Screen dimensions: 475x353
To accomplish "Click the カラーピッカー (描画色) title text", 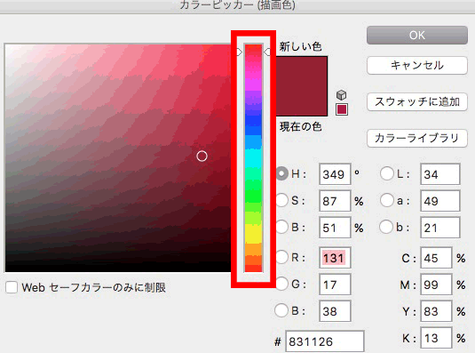I will coord(237,4).
